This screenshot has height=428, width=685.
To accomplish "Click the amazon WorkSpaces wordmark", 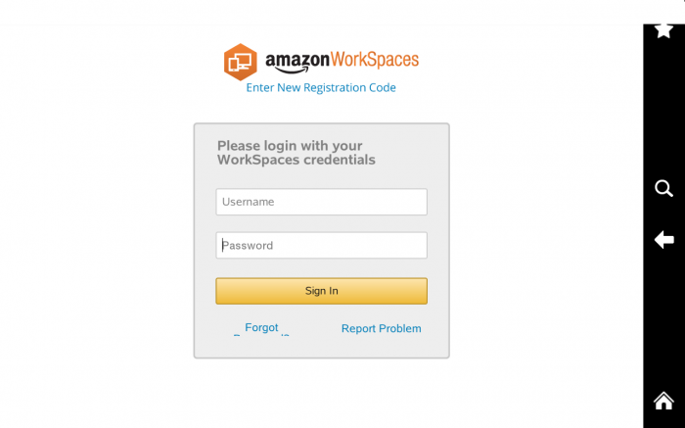I will pyautogui.click(x=342, y=62).
